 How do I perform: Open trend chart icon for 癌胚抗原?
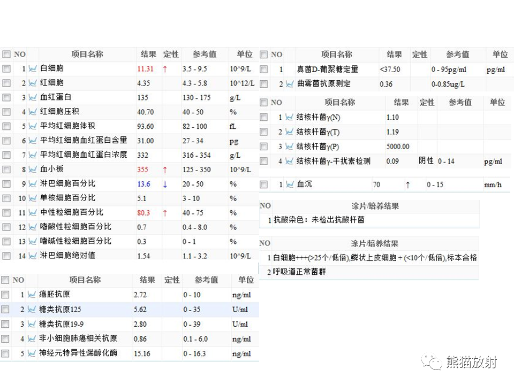[32, 295]
